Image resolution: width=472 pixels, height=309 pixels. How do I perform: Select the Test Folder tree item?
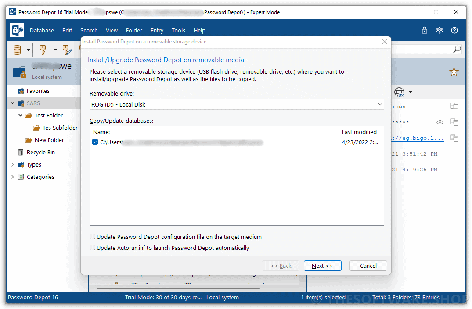click(48, 115)
